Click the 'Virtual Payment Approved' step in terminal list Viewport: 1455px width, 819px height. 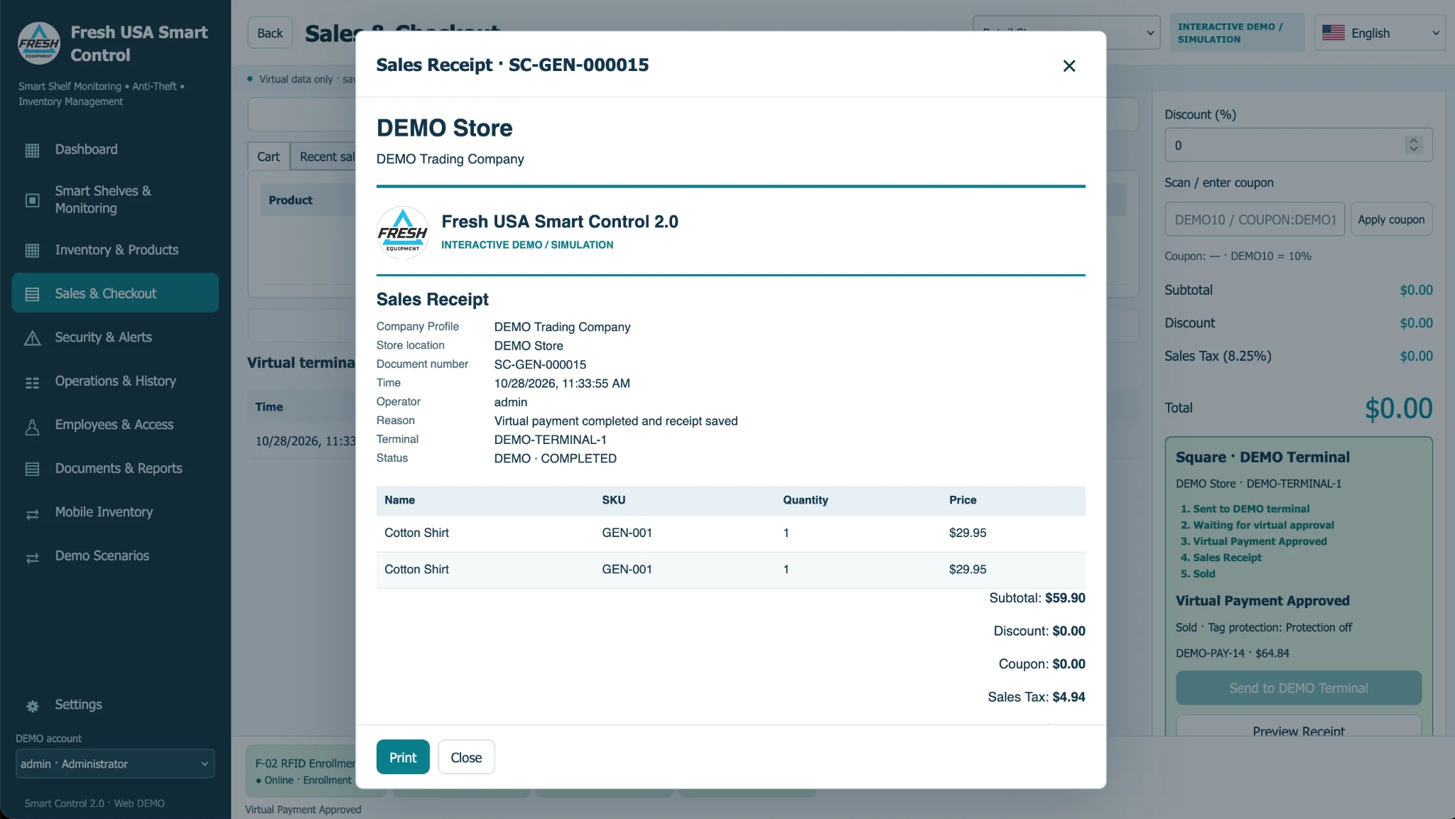pyautogui.click(x=1260, y=541)
